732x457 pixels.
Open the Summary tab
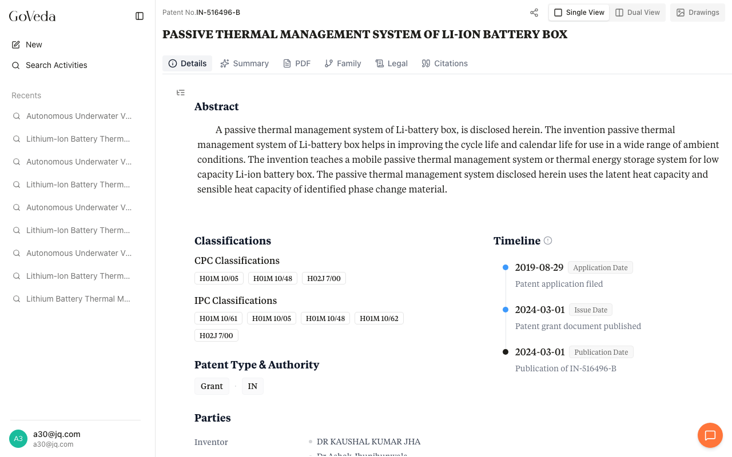click(x=244, y=63)
